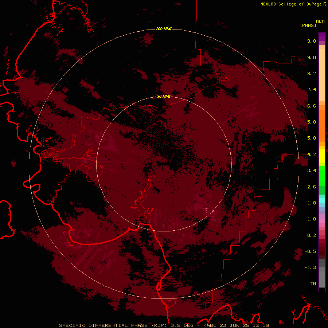Click the 5.0 legend value
The width and height of the screenshot is (328, 328).
coord(312,138)
